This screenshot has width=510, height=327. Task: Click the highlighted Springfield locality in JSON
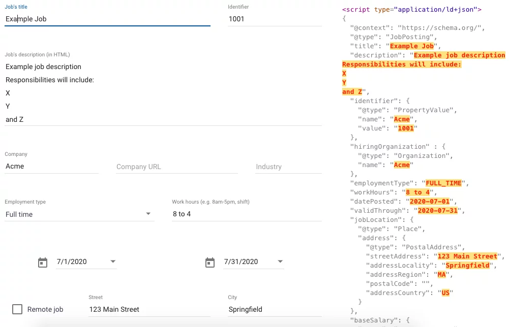(467, 265)
